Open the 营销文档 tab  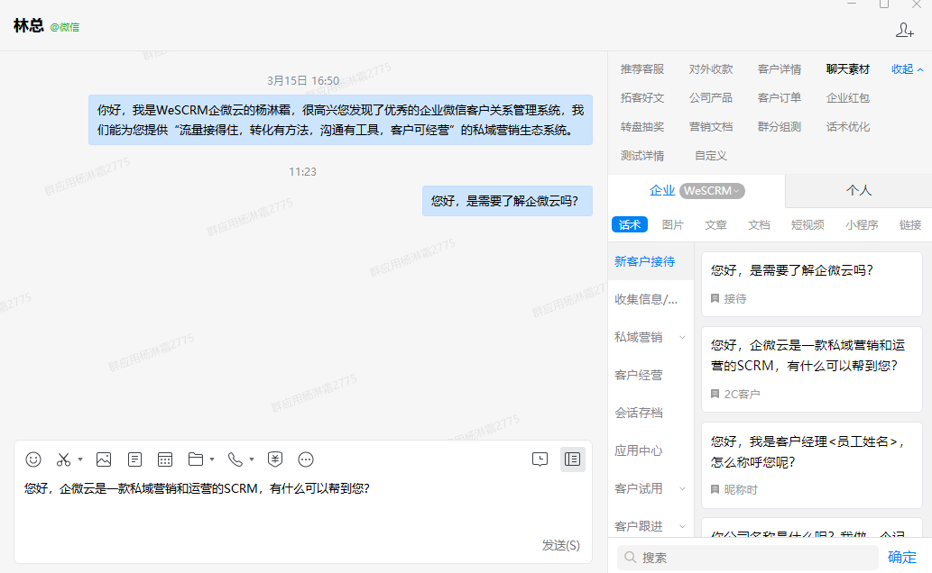coord(711,126)
